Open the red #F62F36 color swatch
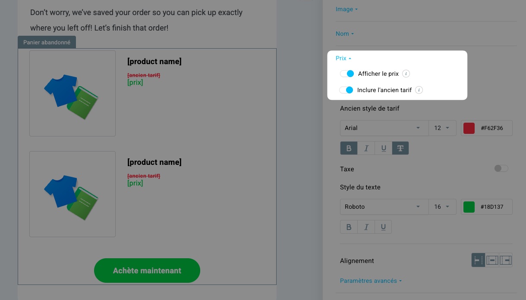This screenshot has width=526, height=300. [x=469, y=128]
